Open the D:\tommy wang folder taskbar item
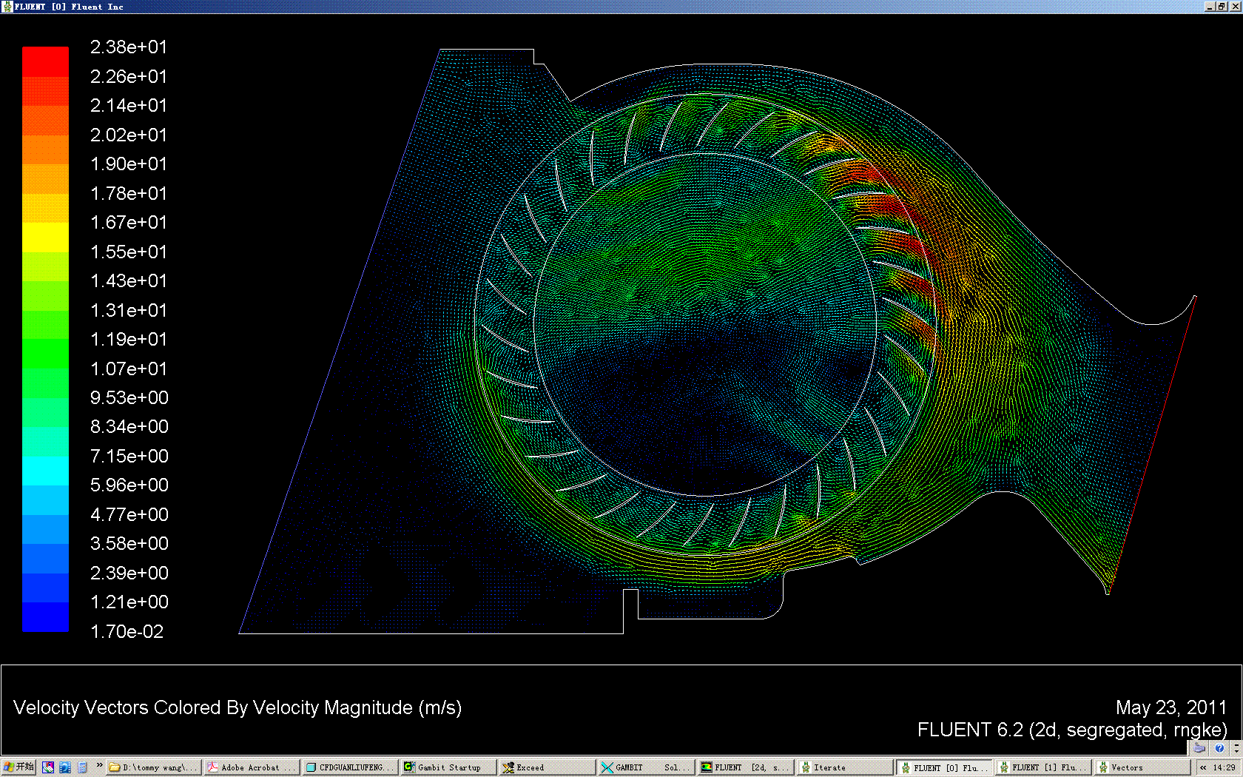This screenshot has width=1243, height=777. [153, 767]
